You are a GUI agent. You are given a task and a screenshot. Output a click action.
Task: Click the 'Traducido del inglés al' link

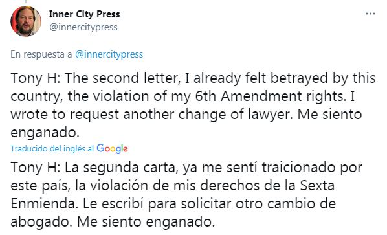tap(52, 149)
